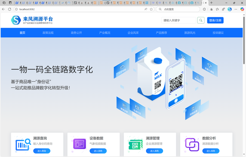Open the 首页 navigation item
The height and width of the screenshot is (157, 246).
pyautogui.click(x=22, y=33)
